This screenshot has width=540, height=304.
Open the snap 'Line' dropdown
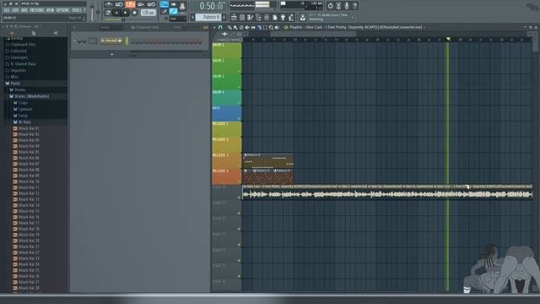(177, 19)
